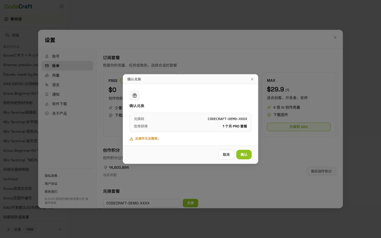Click the bar chart icon next to 用量
381x238 pixels.
47,75
